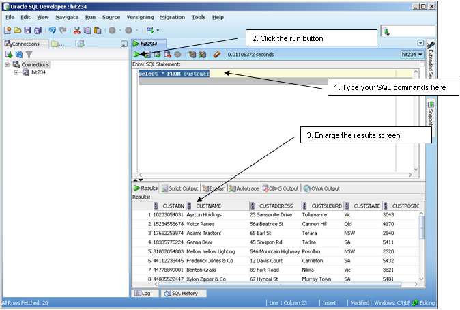Viewport: 460px width, 310px height.
Task: Switch to the OWA Output tab
Action: 321,188
